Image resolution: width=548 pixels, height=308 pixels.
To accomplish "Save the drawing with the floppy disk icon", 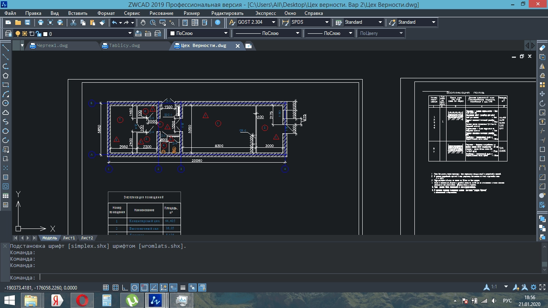I will [x=28, y=22].
